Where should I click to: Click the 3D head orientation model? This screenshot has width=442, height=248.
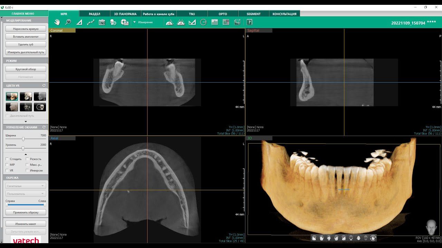431,227
